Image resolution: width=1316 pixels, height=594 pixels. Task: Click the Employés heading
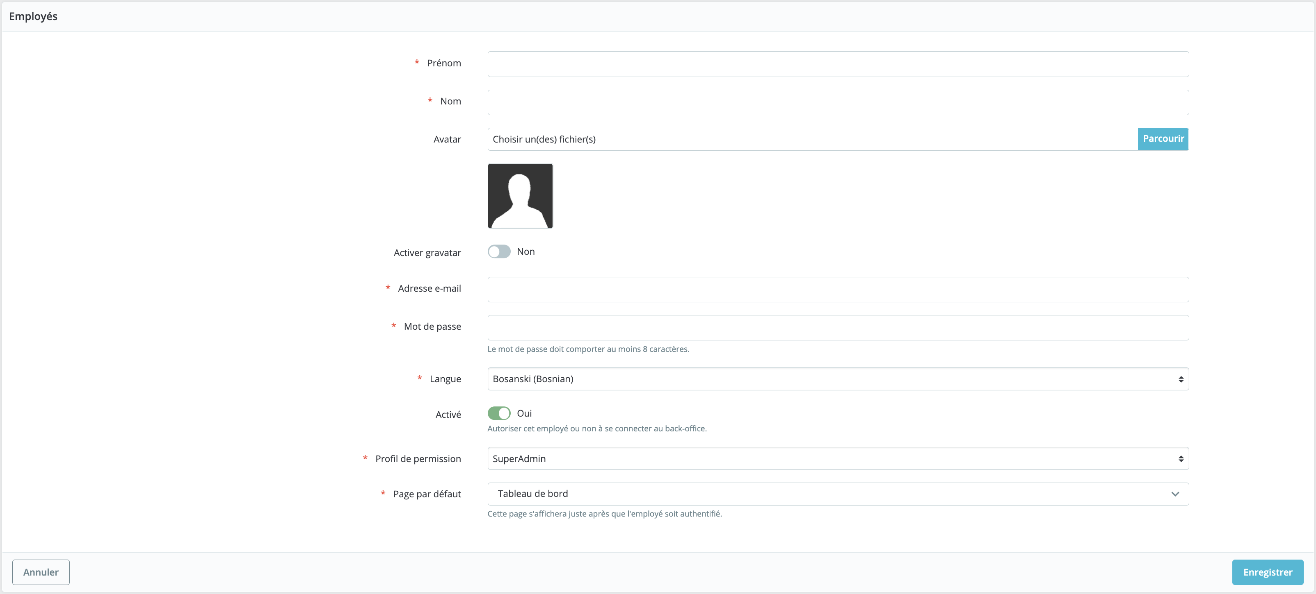coord(33,16)
